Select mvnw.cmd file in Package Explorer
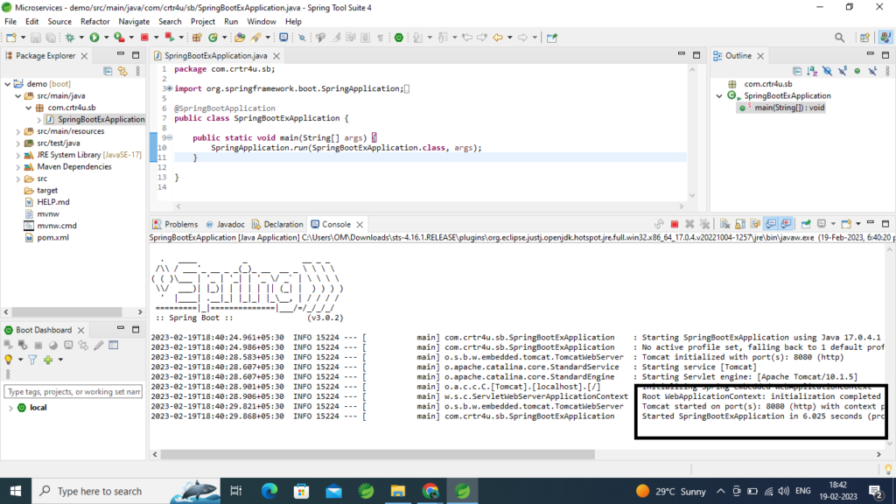This screenshot has height=504, width=896. tap(57, 226)
